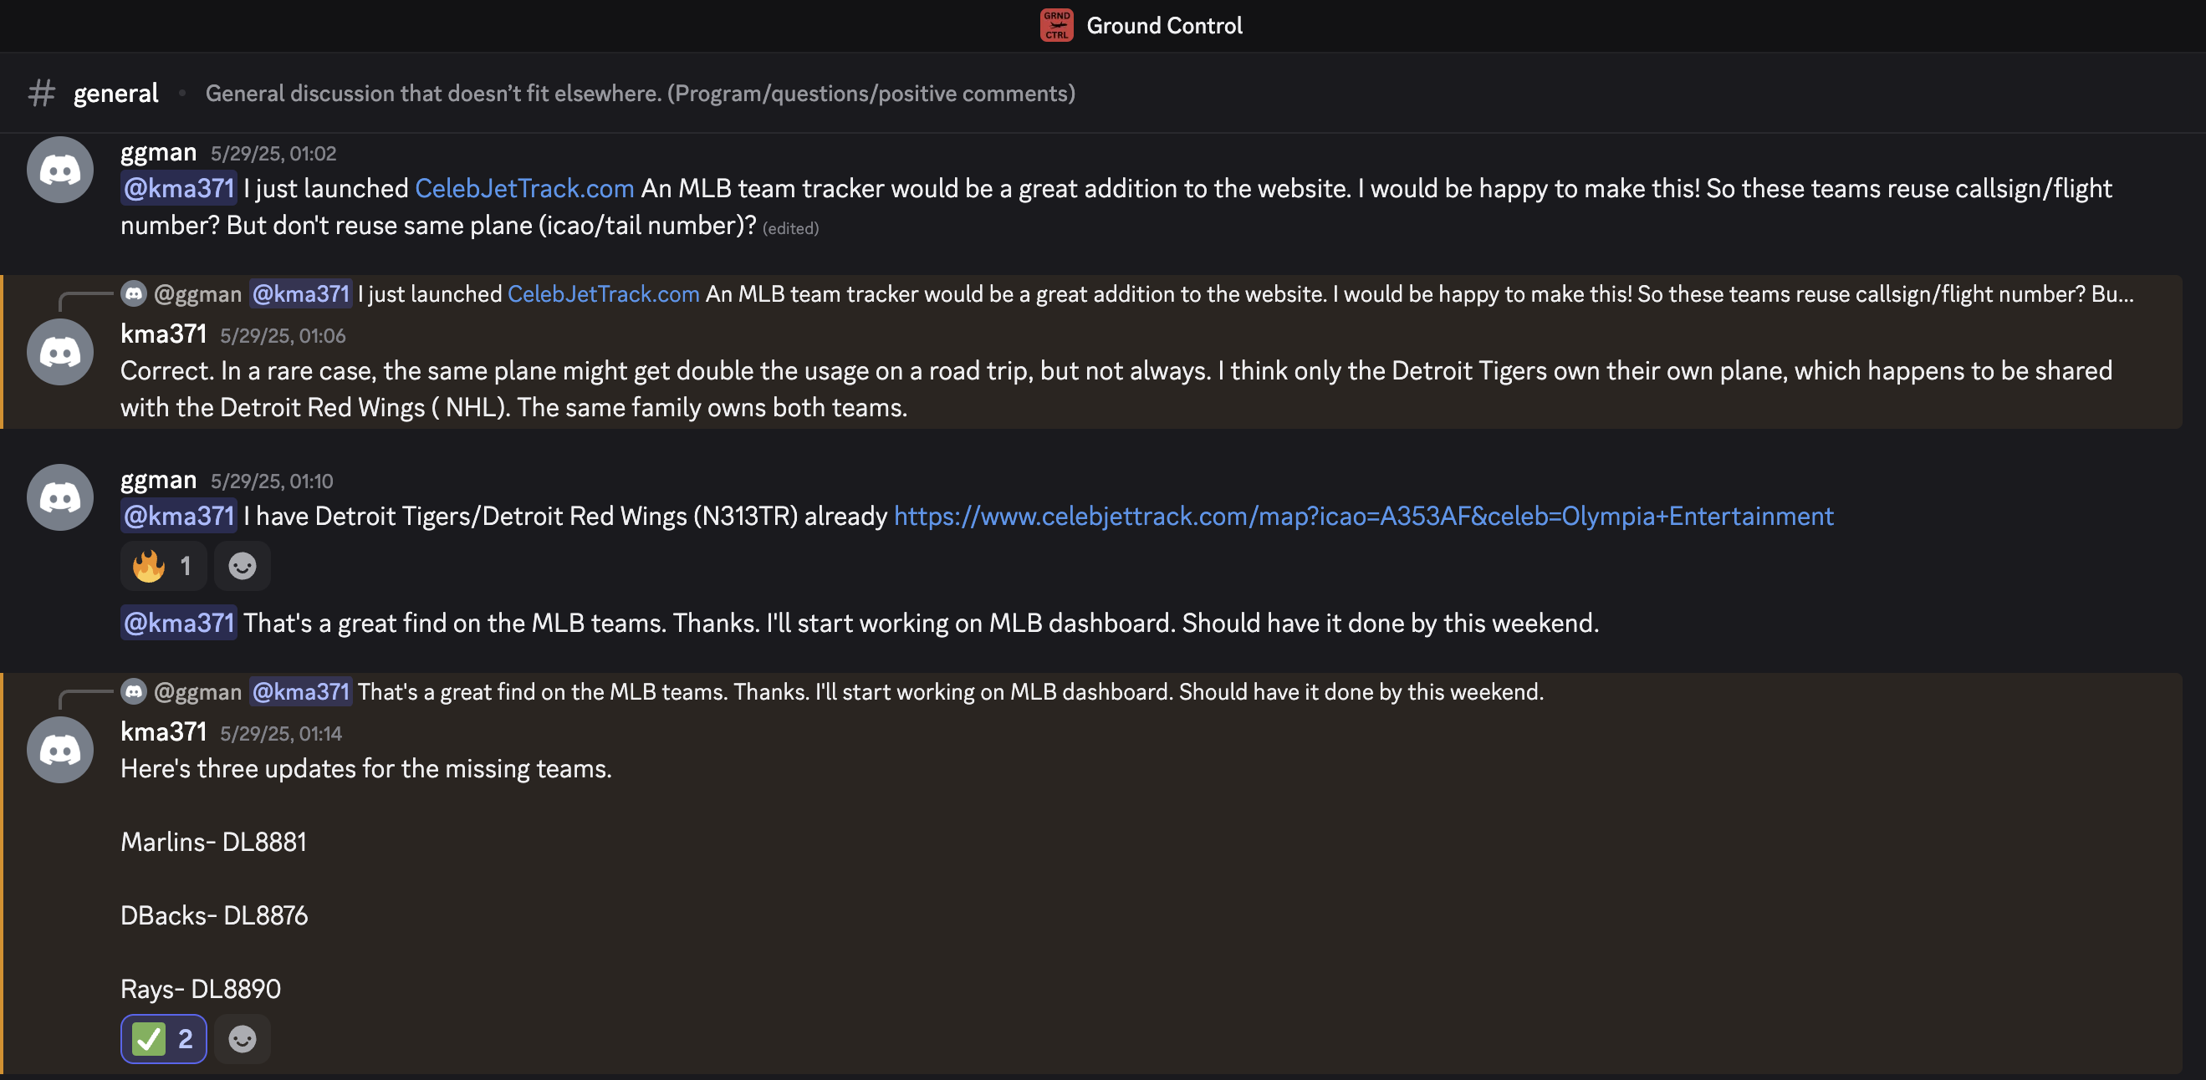This screenshot has height=1080, width=2206.
Task: Click kma371's avatar on the 01:14 message
Action: coord(60,750)
